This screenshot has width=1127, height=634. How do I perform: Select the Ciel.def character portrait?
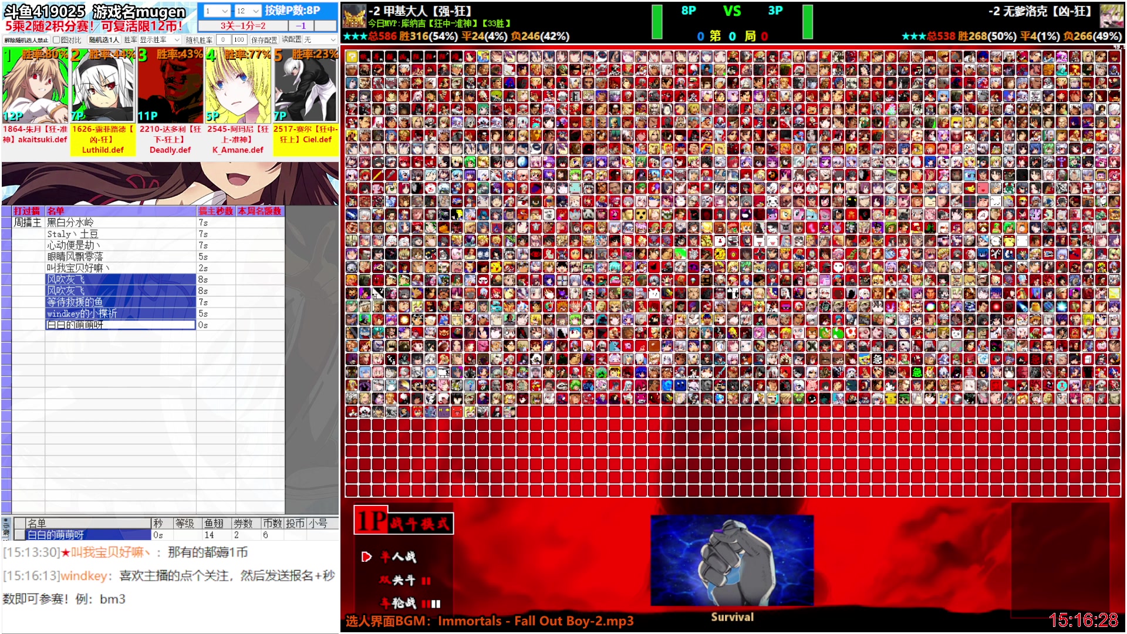pyautogui.click(x=306, y=86)
